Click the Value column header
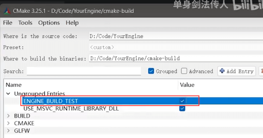This screenshot has height=138, width=263. point(187,85)
